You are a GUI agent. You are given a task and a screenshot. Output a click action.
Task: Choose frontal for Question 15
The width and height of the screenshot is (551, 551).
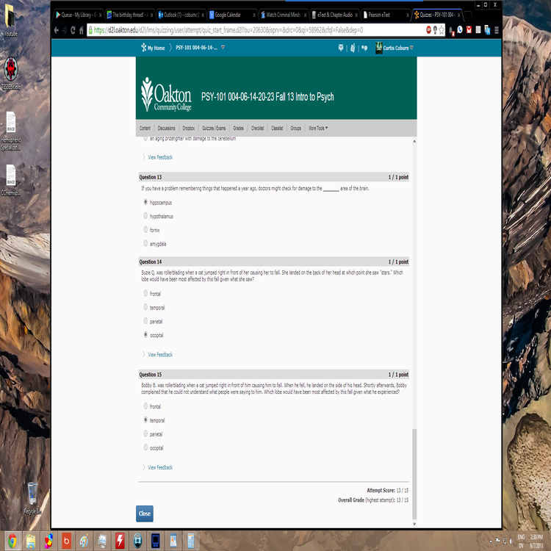(x=145, y=406)
